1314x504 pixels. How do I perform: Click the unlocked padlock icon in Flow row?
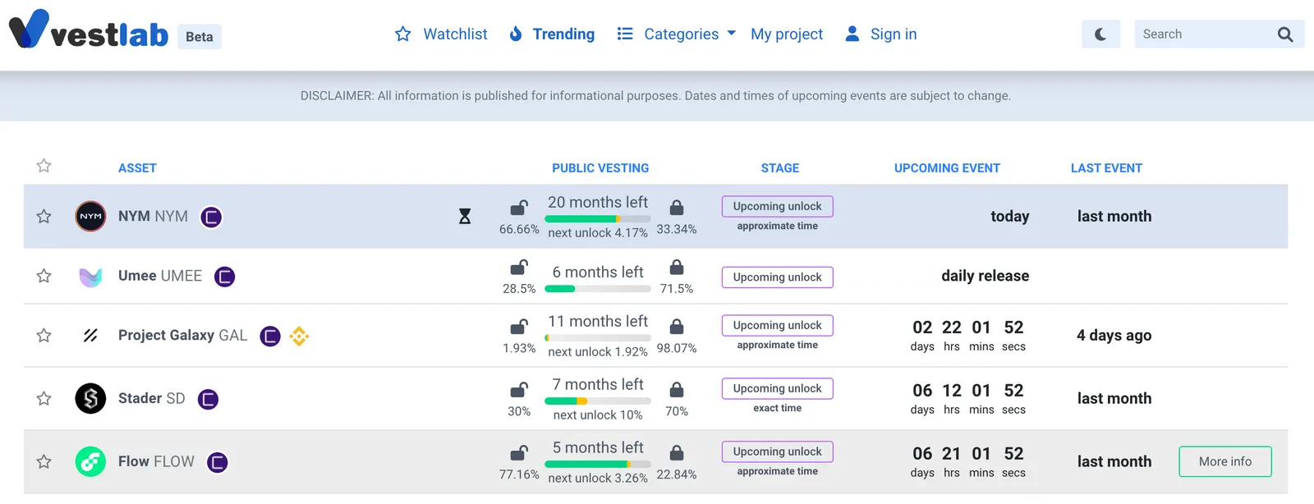519,452
